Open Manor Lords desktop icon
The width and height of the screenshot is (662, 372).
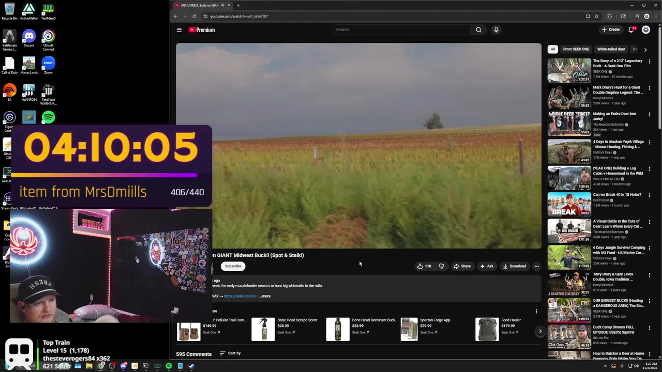coord(29,66)
